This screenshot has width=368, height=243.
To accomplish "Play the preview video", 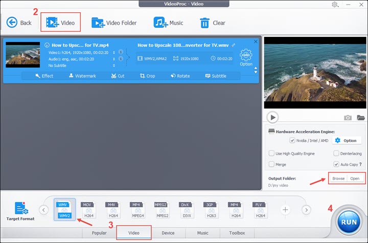I will pos(272,117).
